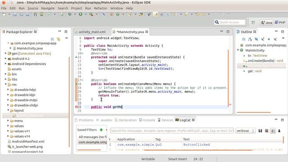Collapse the layout folder

(8, 110)
